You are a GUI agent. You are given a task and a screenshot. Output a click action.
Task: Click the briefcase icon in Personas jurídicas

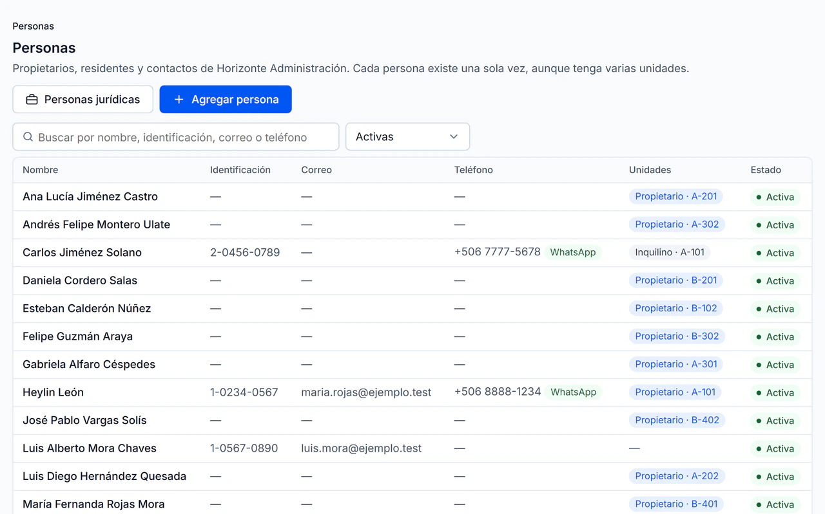point(32,100)
